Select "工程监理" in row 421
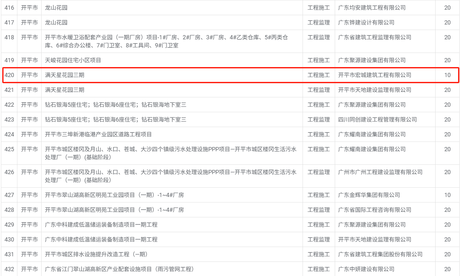This screenshot has width=460, height=276. (x=319, y=90)
